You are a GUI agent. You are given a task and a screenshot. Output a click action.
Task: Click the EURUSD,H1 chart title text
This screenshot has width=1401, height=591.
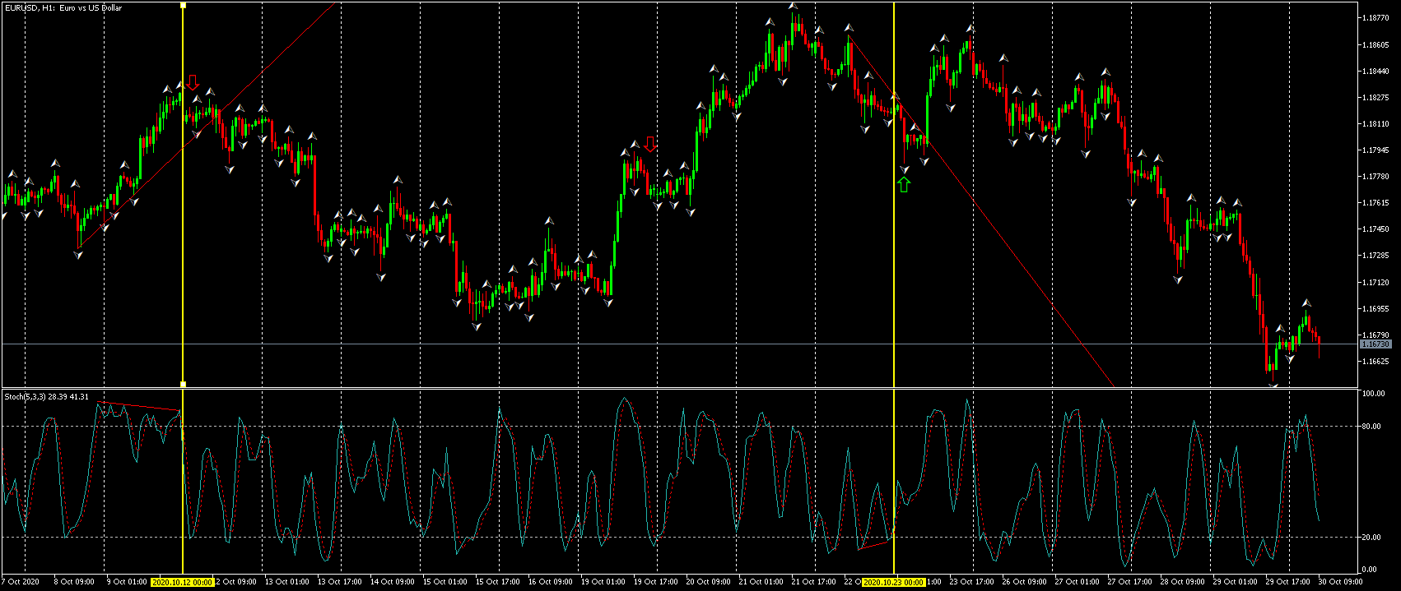click(63, 8)
